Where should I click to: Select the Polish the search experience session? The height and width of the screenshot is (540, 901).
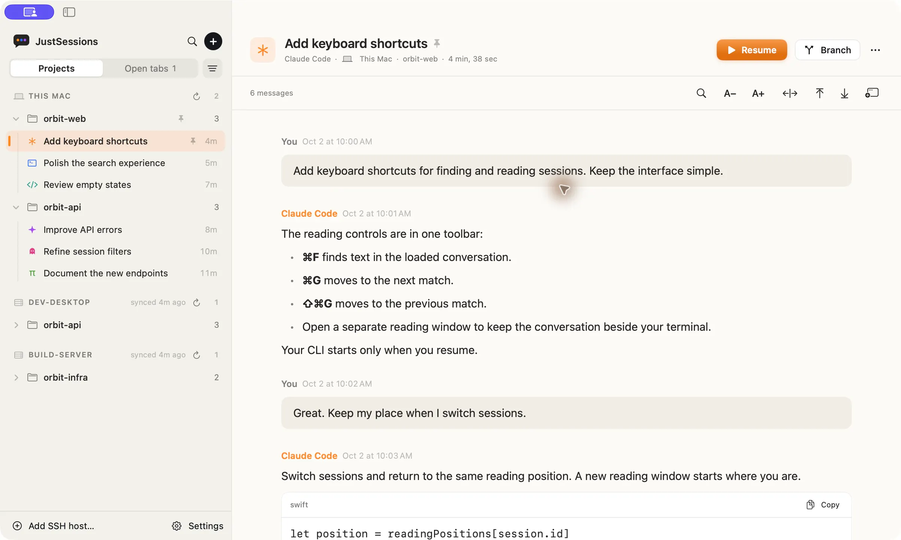point(116,163)
